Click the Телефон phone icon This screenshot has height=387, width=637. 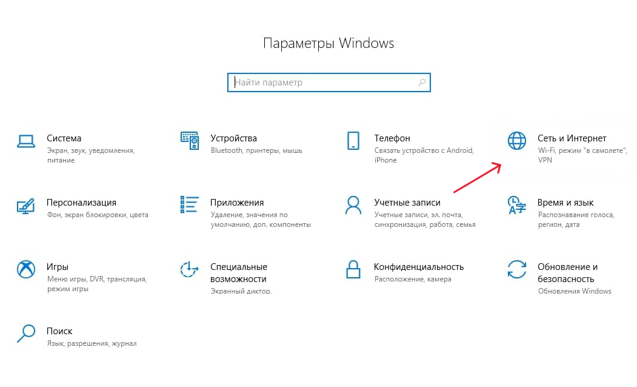353,141
